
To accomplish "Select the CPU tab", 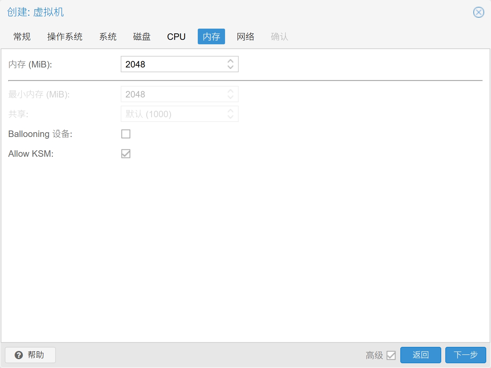I will tap(176, 36).
